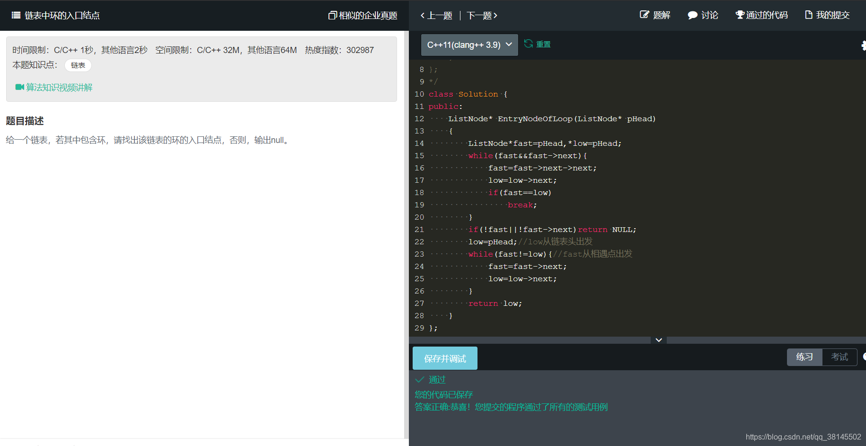Image resolution: width=866 pixels, height=446 pixels.
Task: Click the 链表 knowledge tag
Action: (x=78, y=65)
